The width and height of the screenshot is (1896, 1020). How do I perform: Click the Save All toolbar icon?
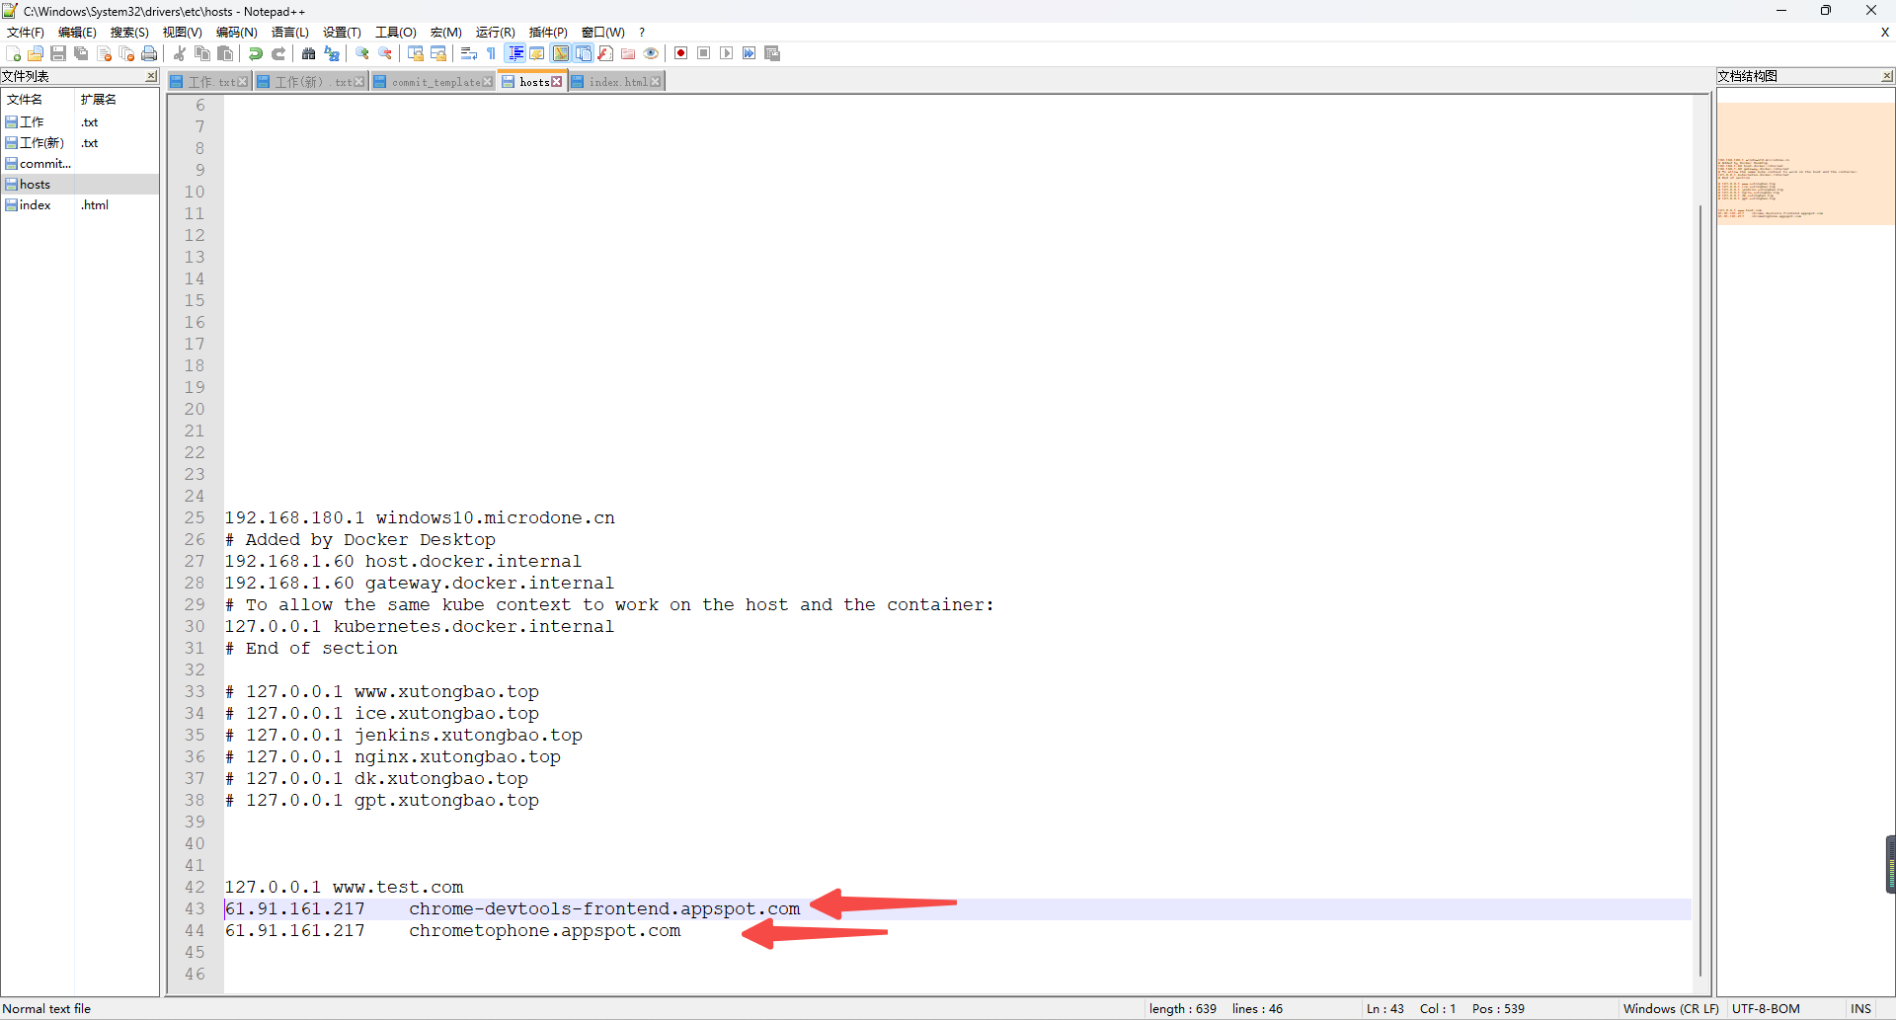click(x=81, y=53)
